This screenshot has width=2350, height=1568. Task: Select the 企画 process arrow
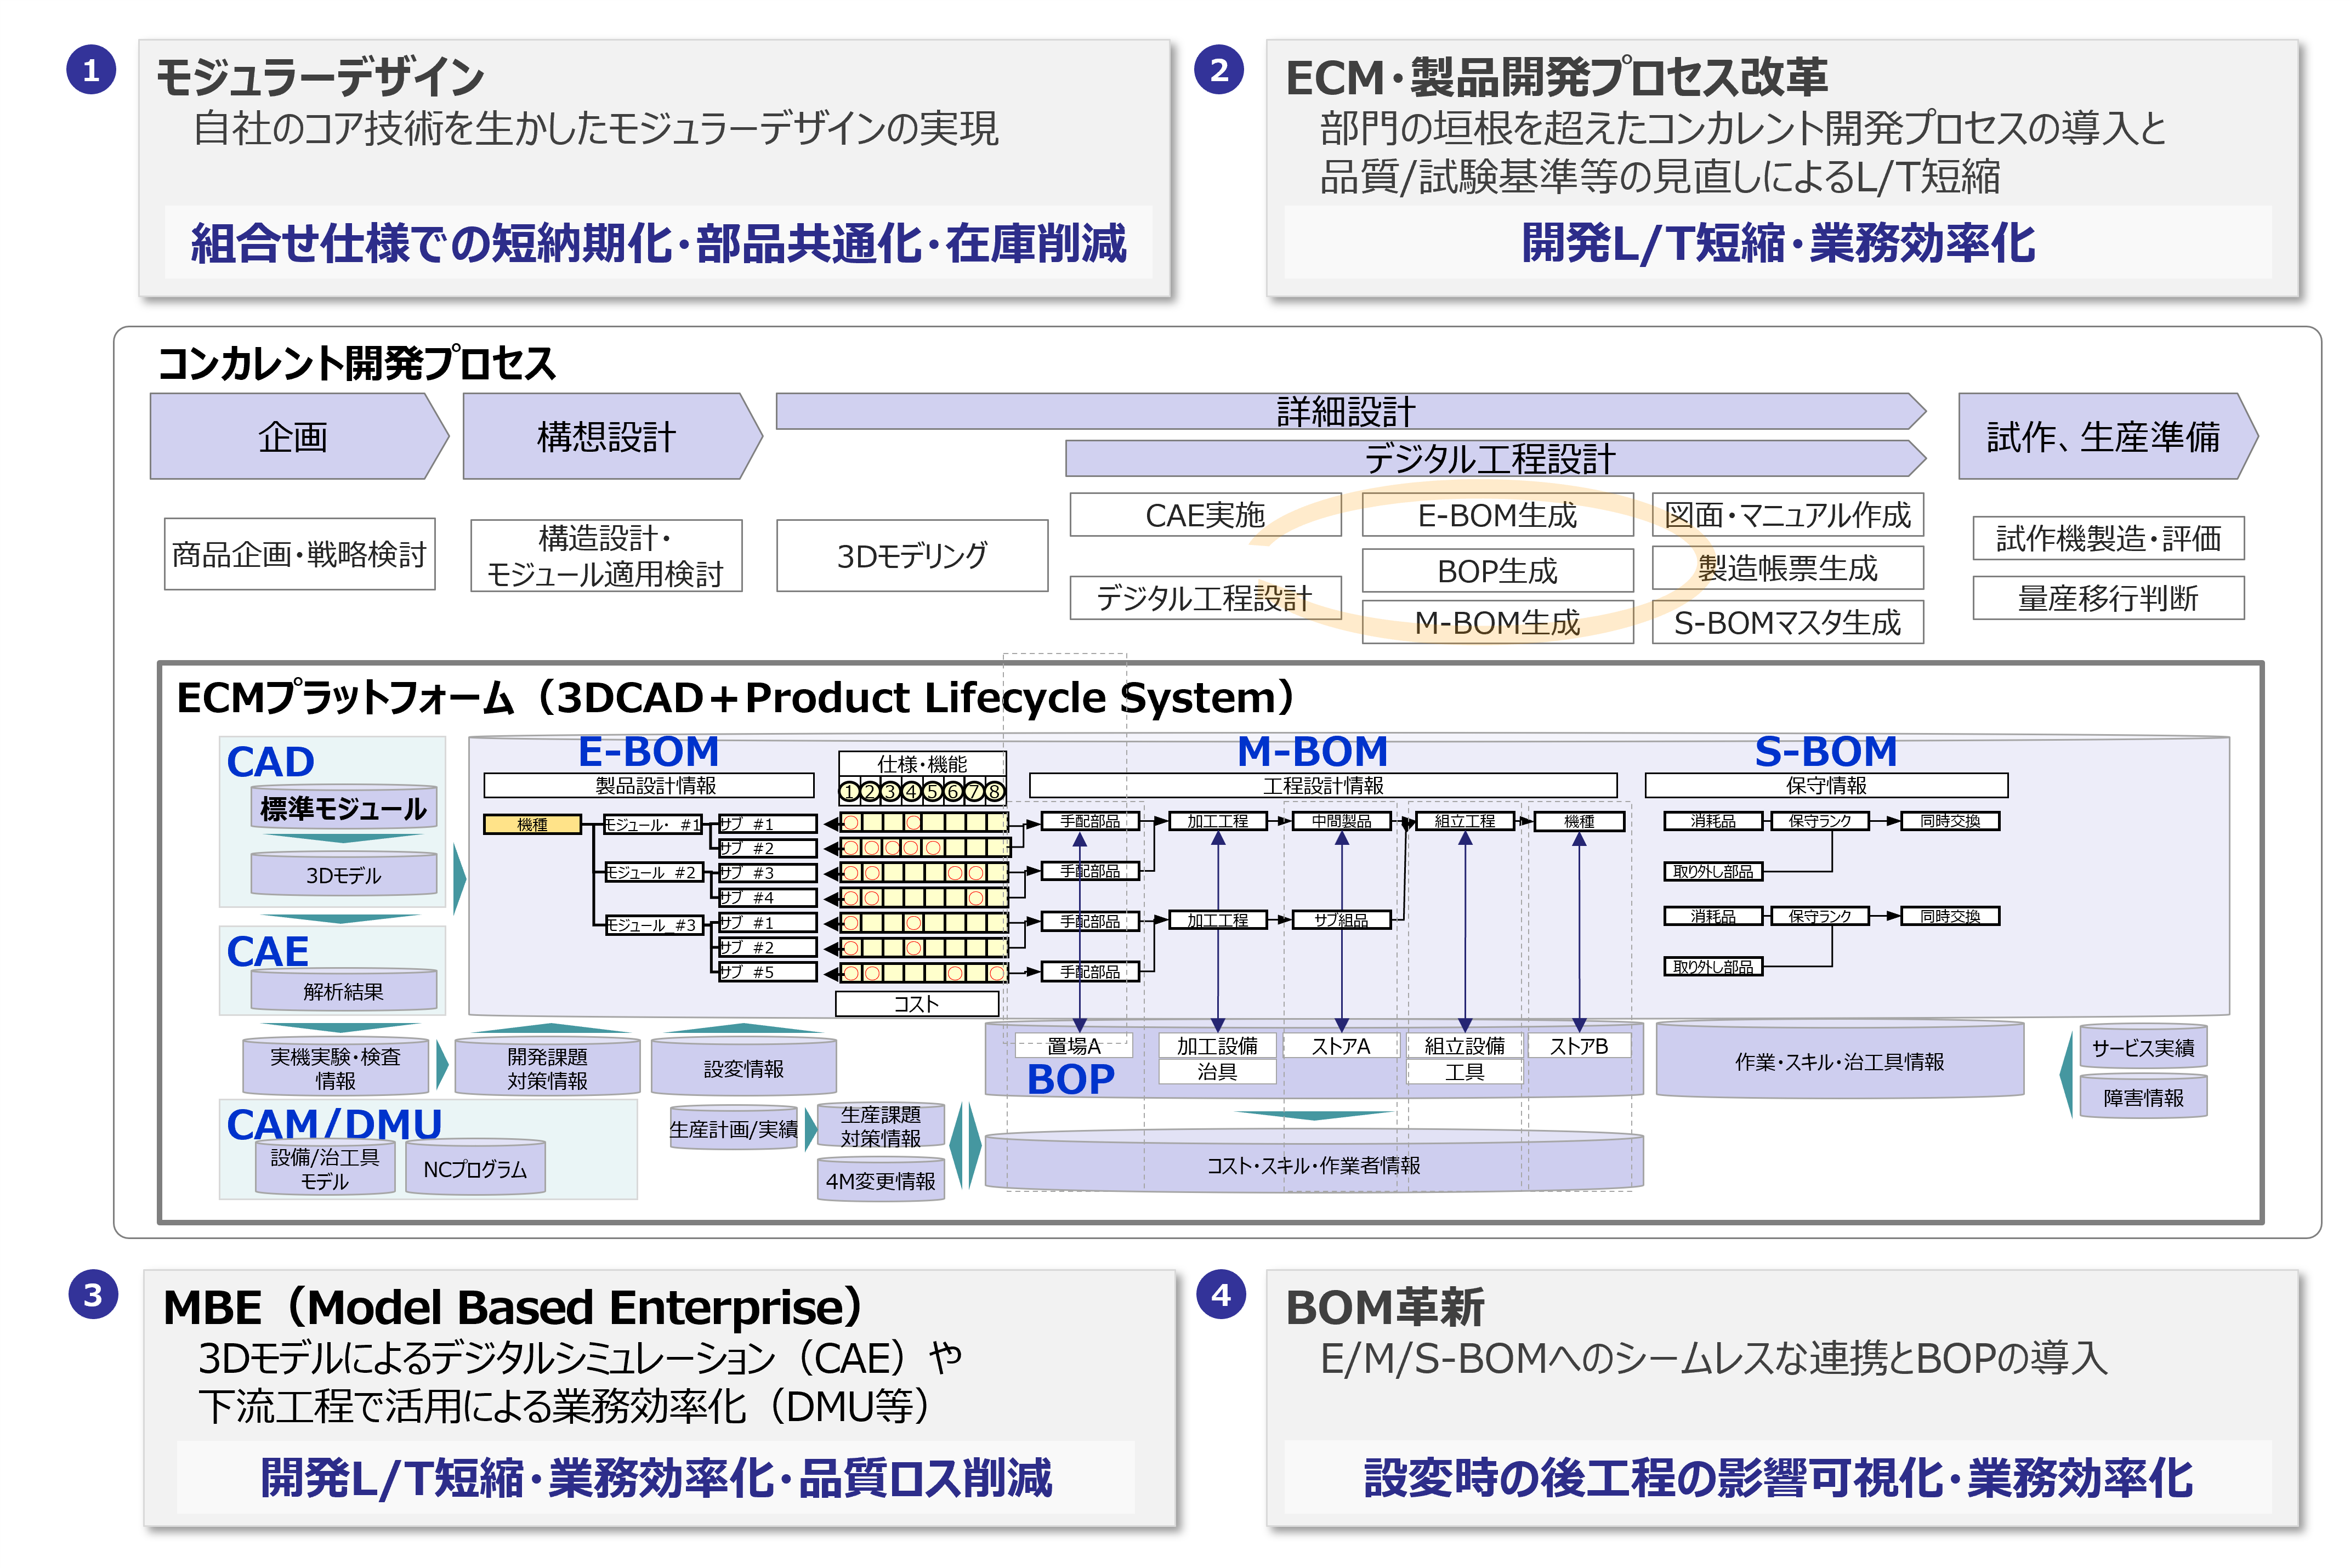tap(293, 437)
